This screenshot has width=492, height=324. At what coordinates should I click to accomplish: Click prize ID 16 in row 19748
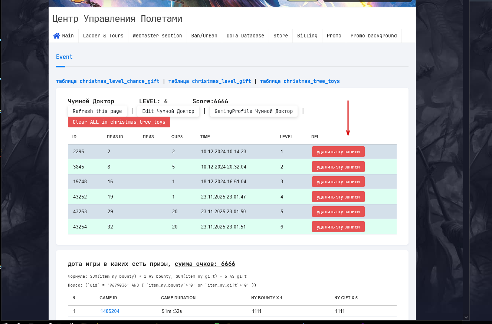point(110,182)
